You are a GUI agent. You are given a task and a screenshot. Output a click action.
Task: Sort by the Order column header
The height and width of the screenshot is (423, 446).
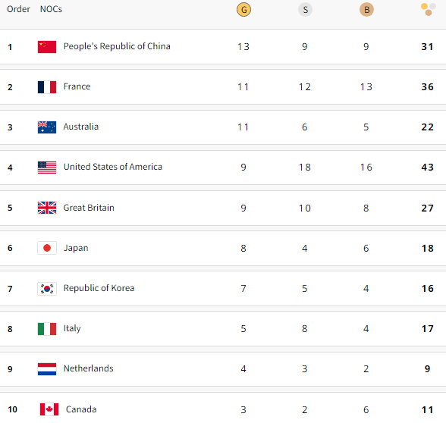[18, 9]
